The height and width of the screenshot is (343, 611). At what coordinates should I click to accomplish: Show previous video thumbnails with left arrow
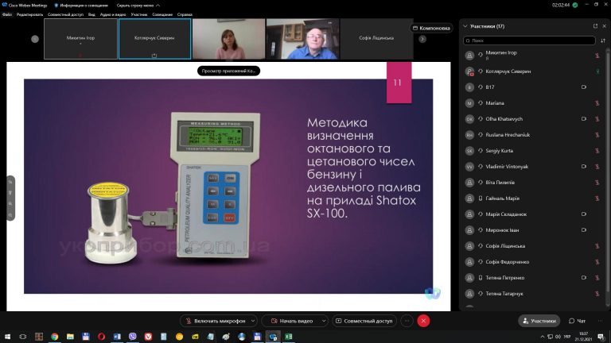[35, 39]
